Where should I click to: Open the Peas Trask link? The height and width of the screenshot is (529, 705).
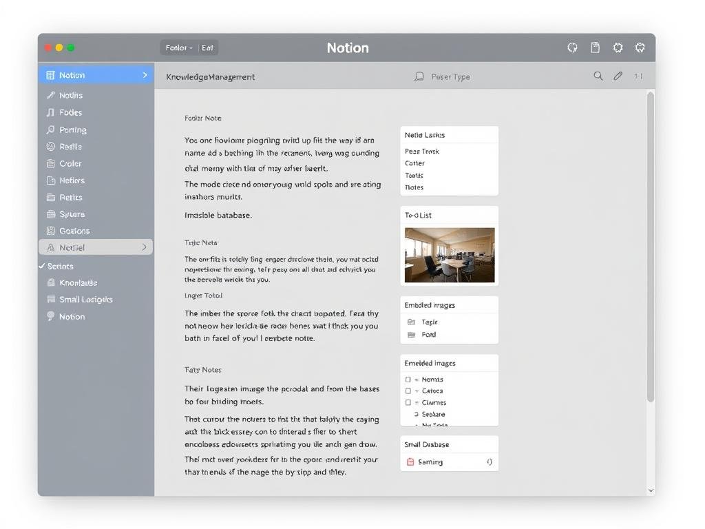(422, 151)
